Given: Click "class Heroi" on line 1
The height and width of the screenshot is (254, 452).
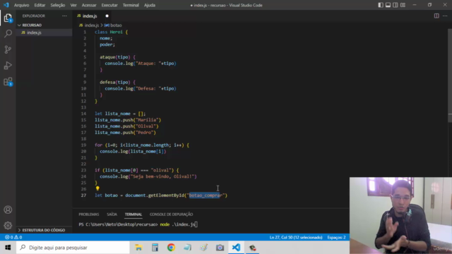Looking at the screenshot, I should 109,32.
